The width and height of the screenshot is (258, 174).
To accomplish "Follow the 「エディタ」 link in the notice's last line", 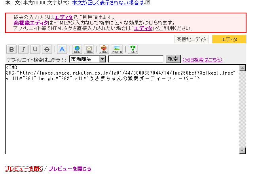I will coord(143,28).
